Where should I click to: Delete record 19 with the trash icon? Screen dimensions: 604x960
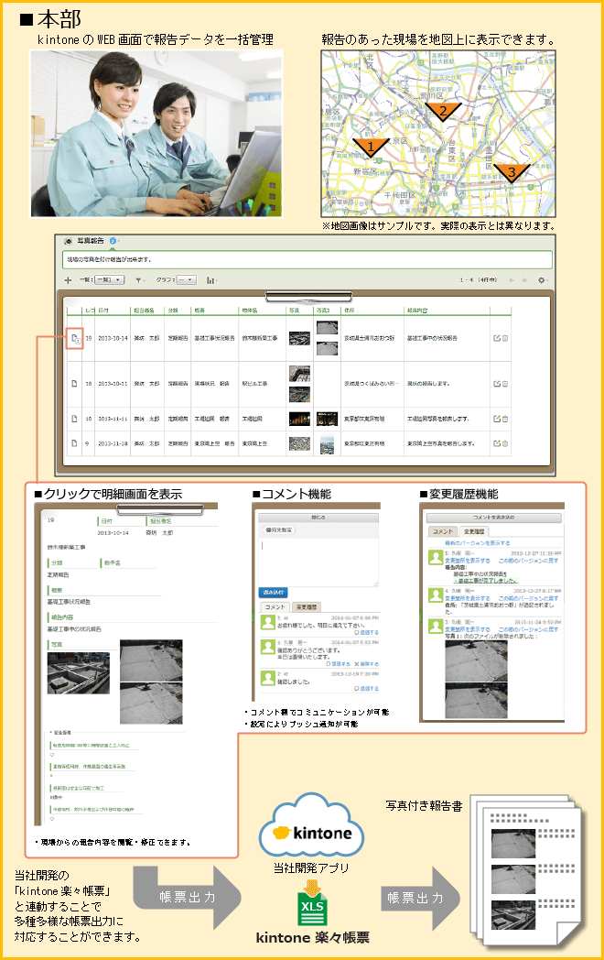point(505,338)
